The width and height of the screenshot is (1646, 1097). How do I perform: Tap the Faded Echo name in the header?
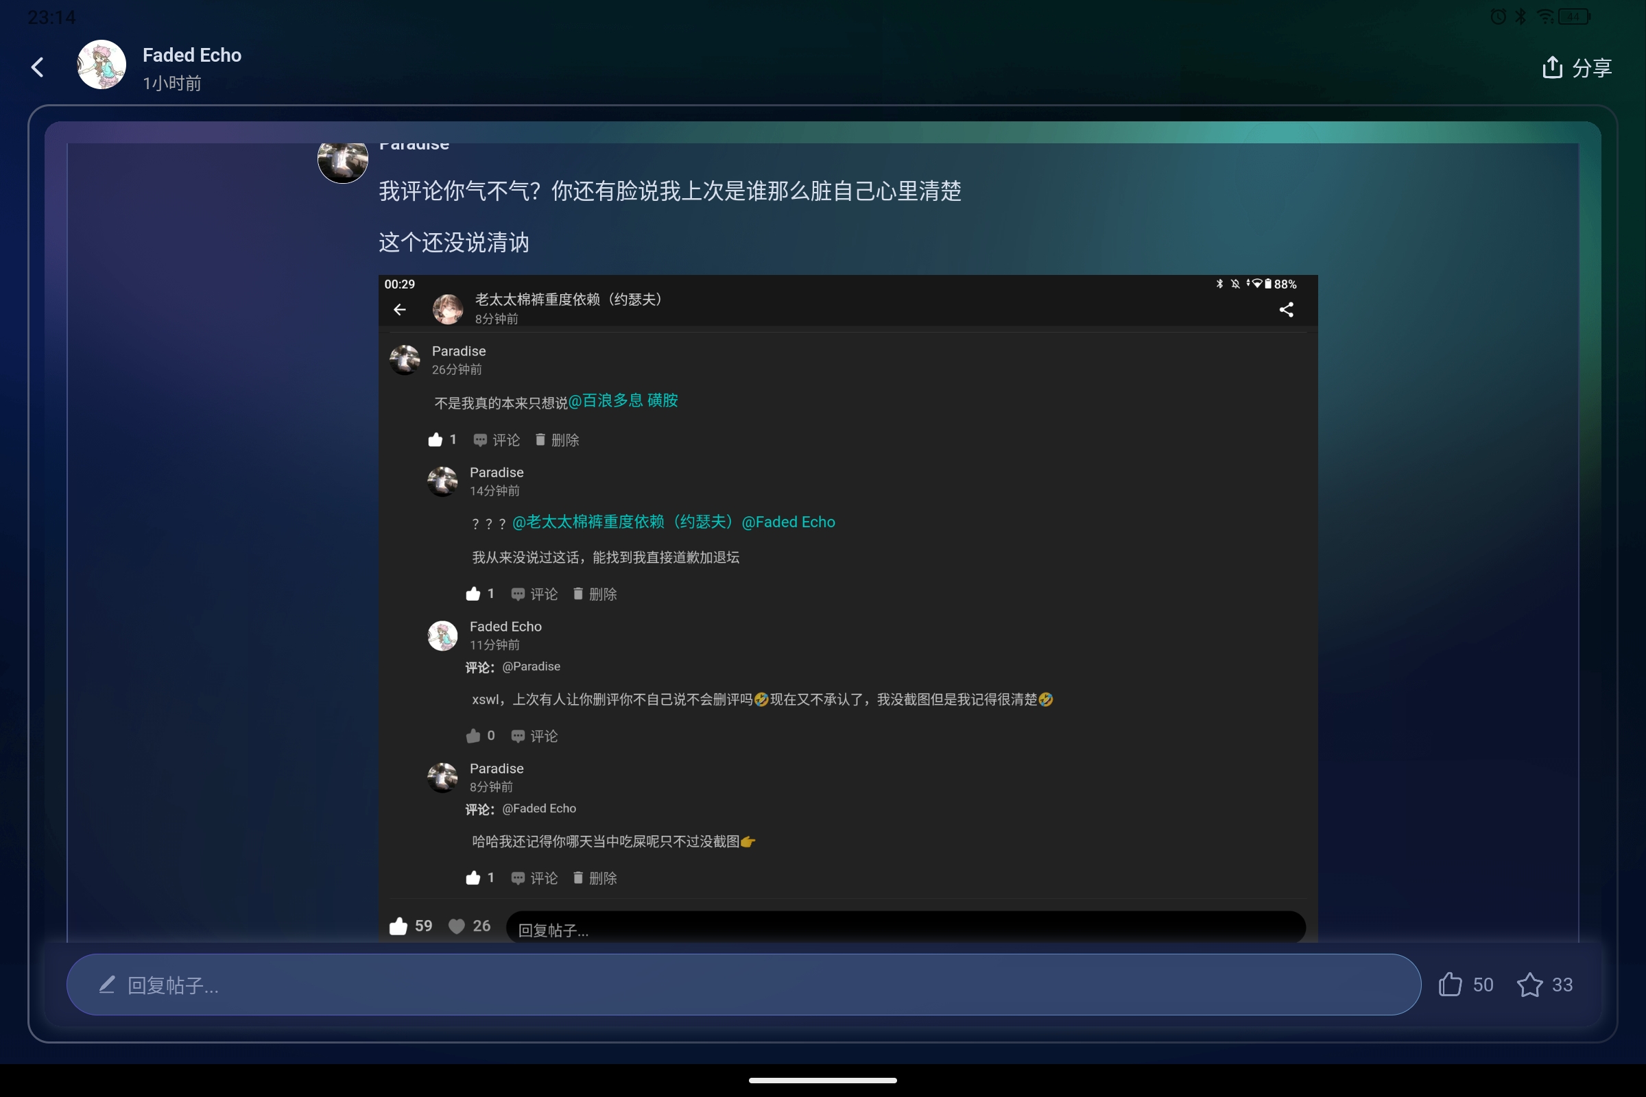pos(192,55)
